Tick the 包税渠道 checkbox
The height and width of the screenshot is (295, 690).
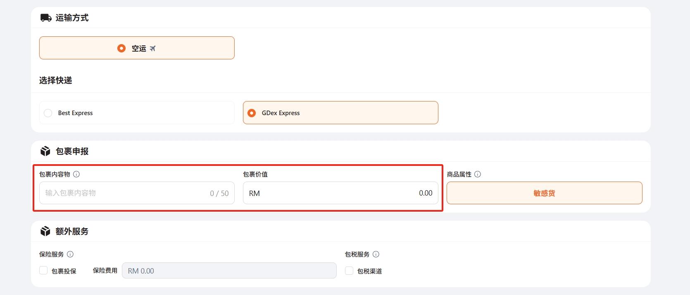(x=349, y=271)
